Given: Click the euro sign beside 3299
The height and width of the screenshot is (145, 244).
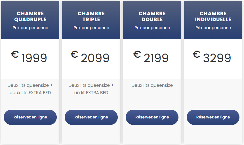Looking at the screenshot, I should (196, 54).
